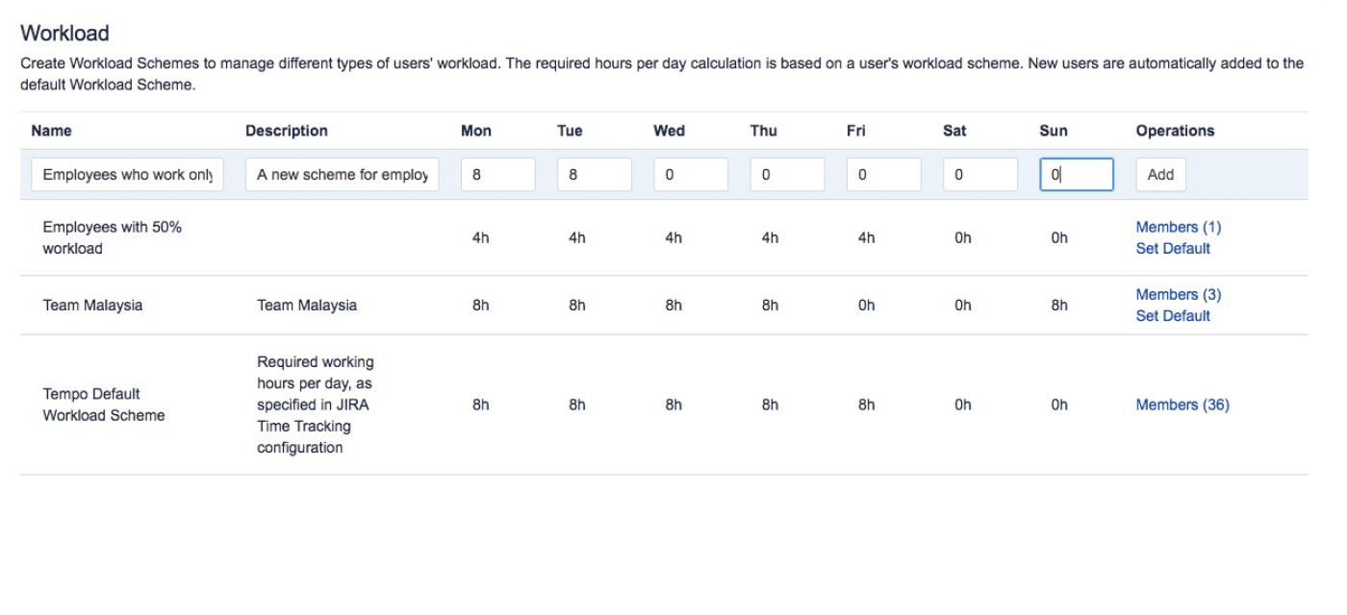
Task: Click the Add button to create scheme
Action: [1160, 174]
